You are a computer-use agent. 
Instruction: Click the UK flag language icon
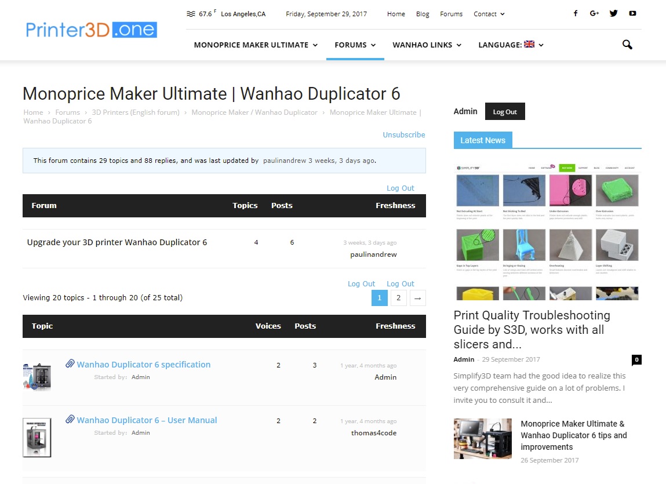point(529,44)
